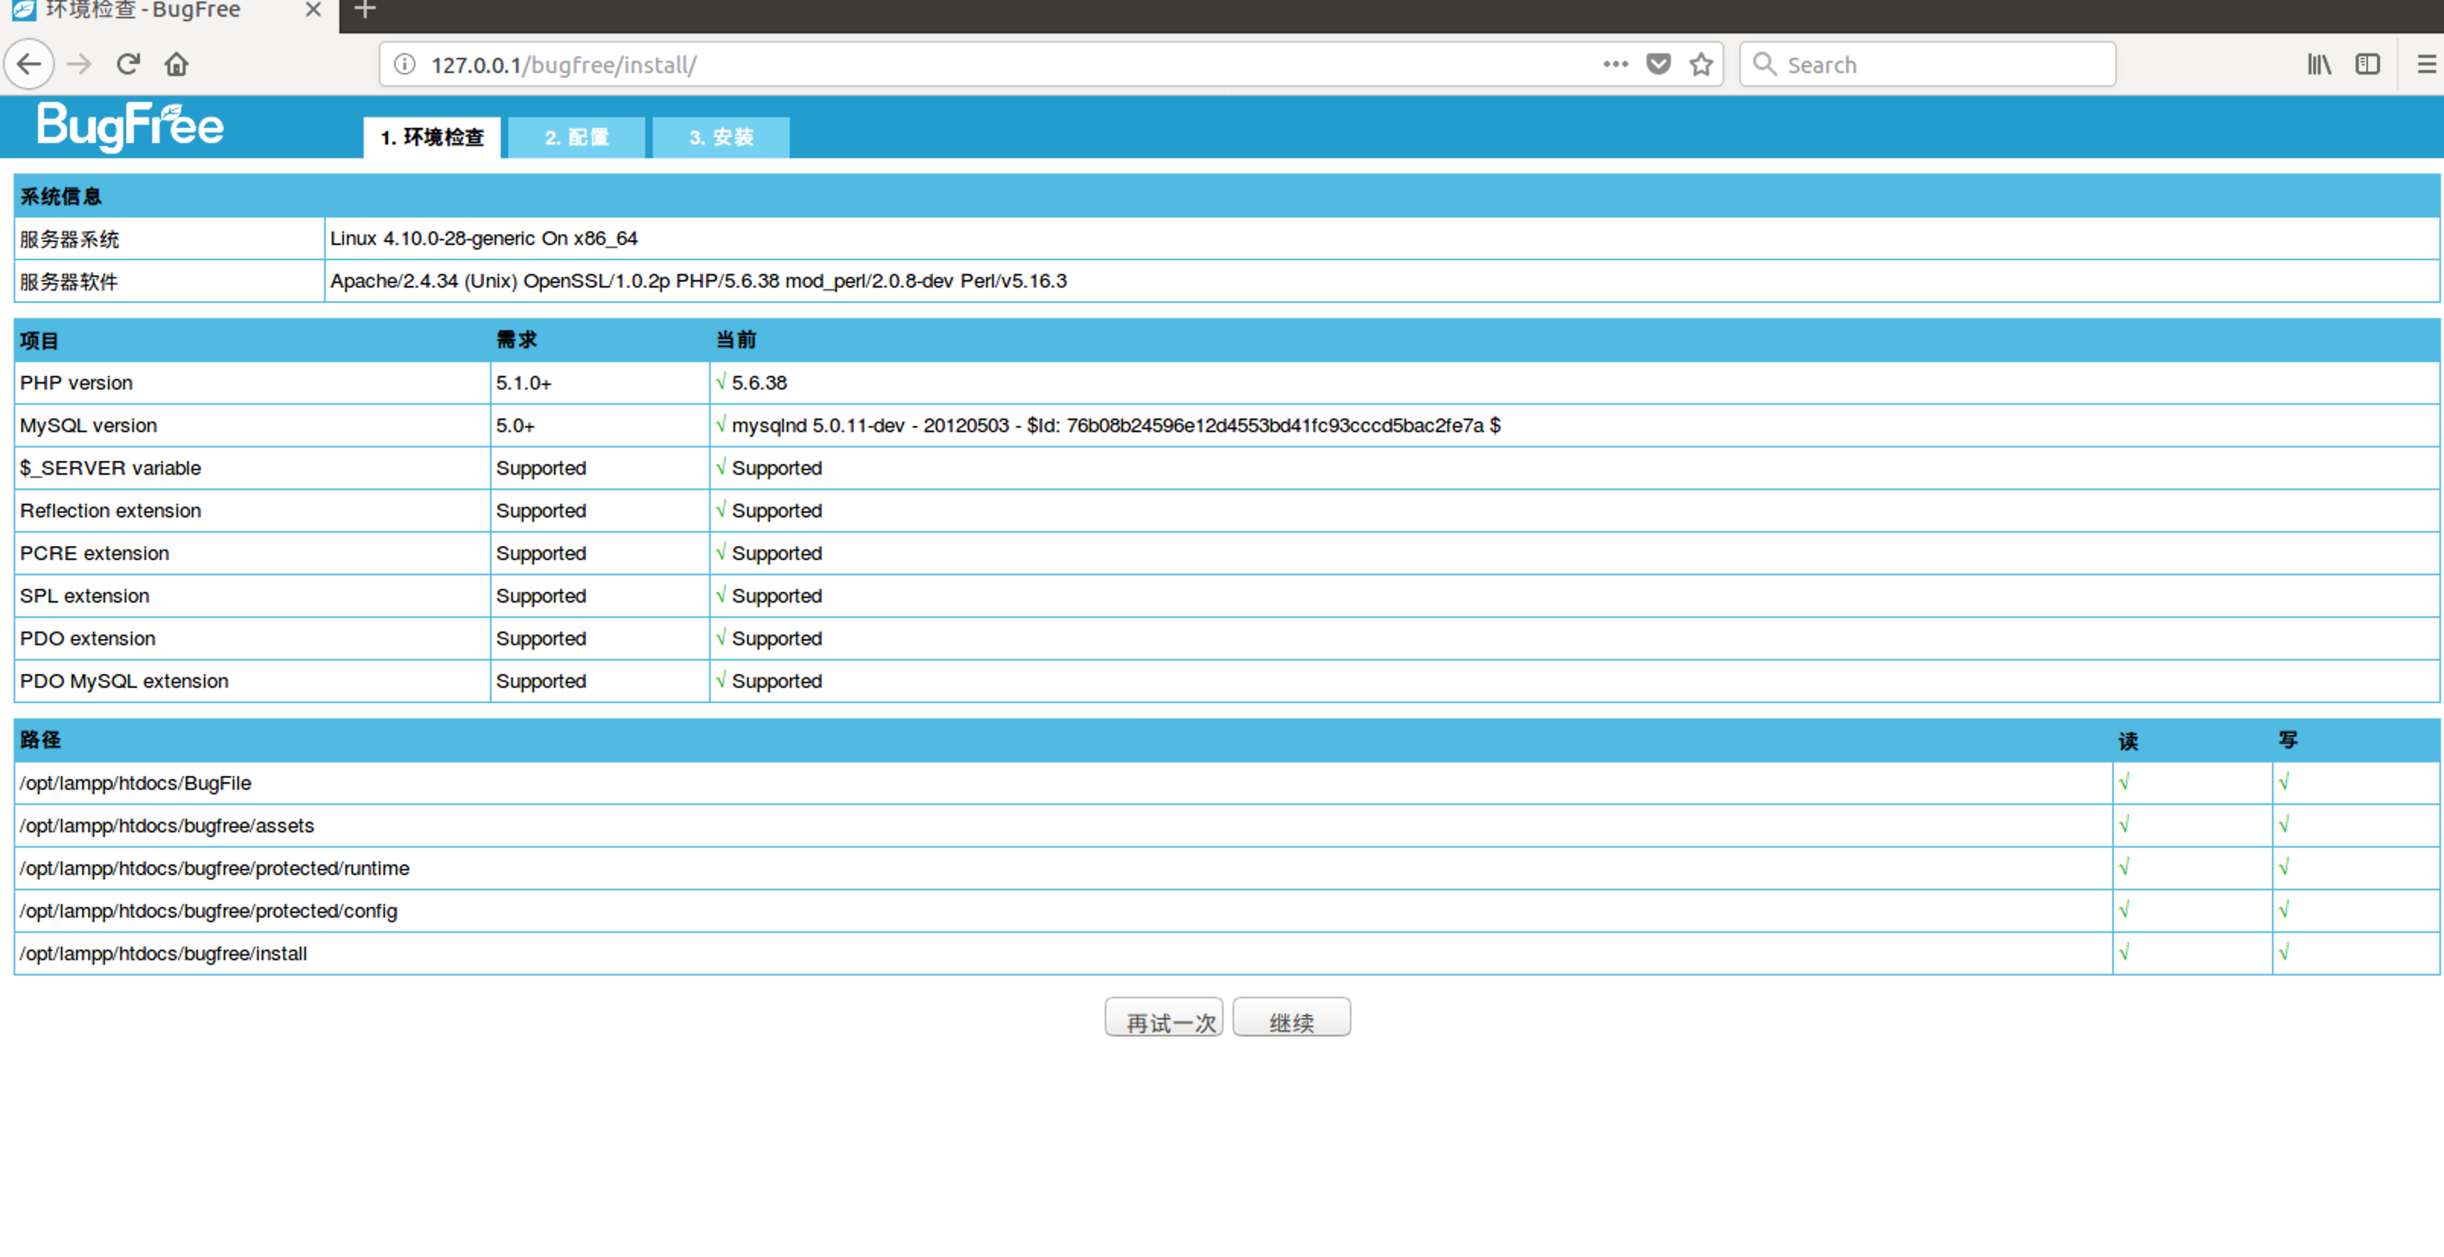
Task: Open a new browser tab
Action: tap(365, 11)
